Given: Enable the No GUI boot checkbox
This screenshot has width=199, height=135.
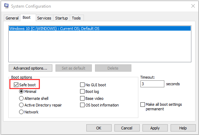Looking at the screenshot, I should (82, 85).
